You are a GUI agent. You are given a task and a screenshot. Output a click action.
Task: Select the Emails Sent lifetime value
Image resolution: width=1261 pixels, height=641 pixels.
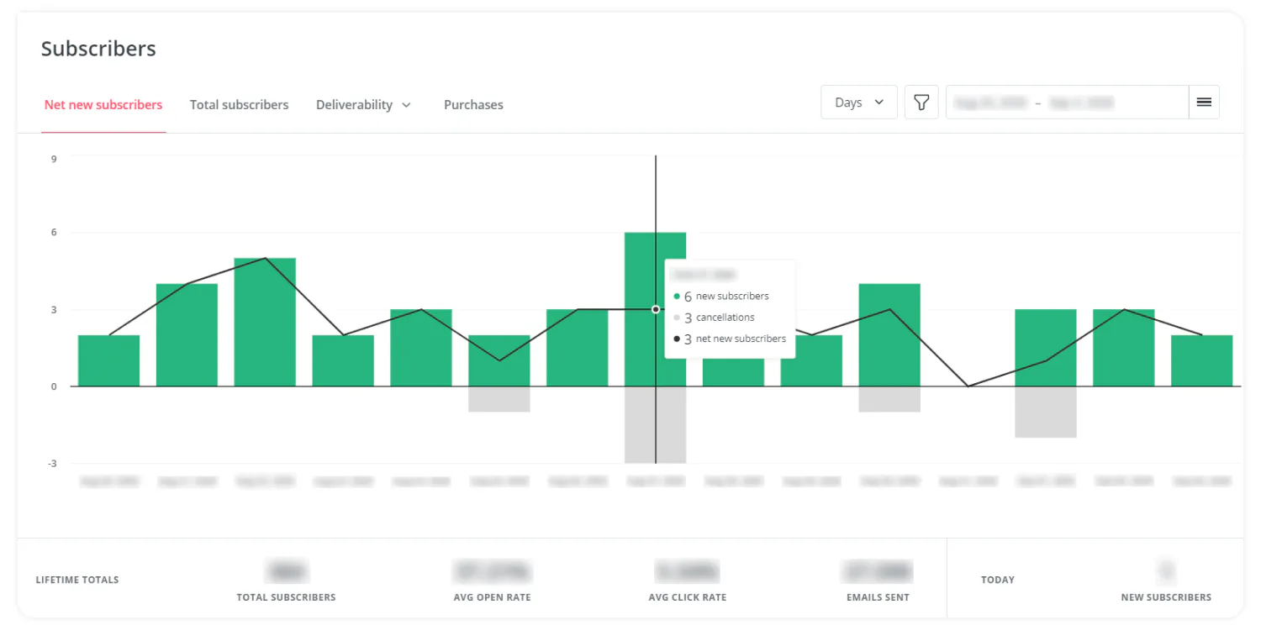[878, 573]
